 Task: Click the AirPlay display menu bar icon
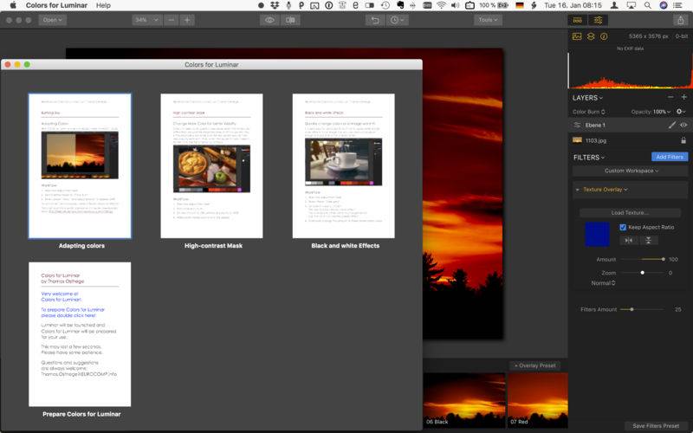(631, 5)
